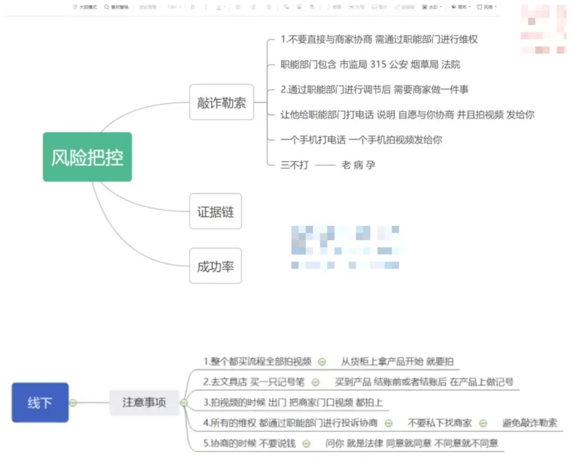Select the 证据链 node
Image resolution: width=571 pixels, height=459 pixels.
point(216,212)
